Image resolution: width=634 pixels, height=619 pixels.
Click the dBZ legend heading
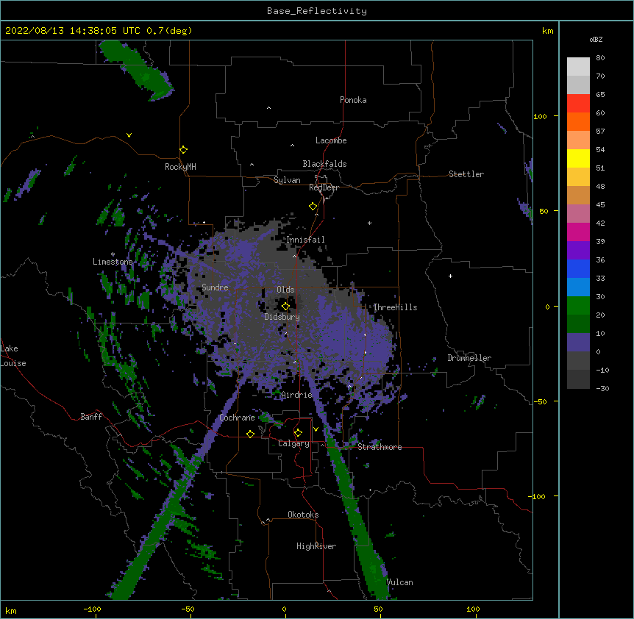tap(596, 39)
